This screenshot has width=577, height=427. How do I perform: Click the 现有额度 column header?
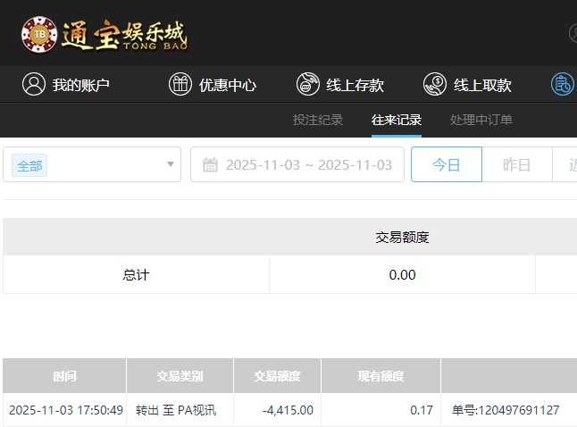(380, 376)
